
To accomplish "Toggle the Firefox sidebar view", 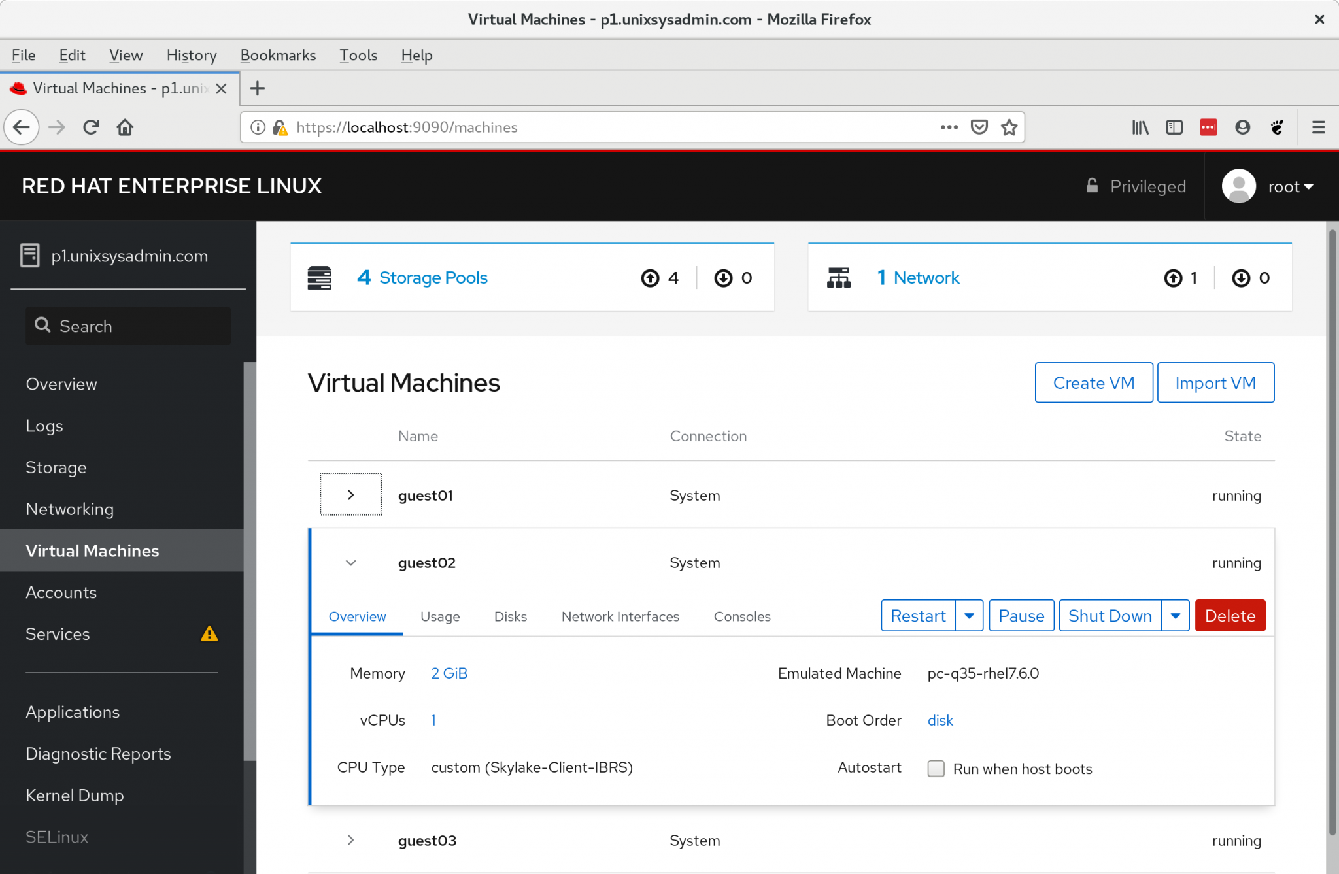I will pos(1174,127).
